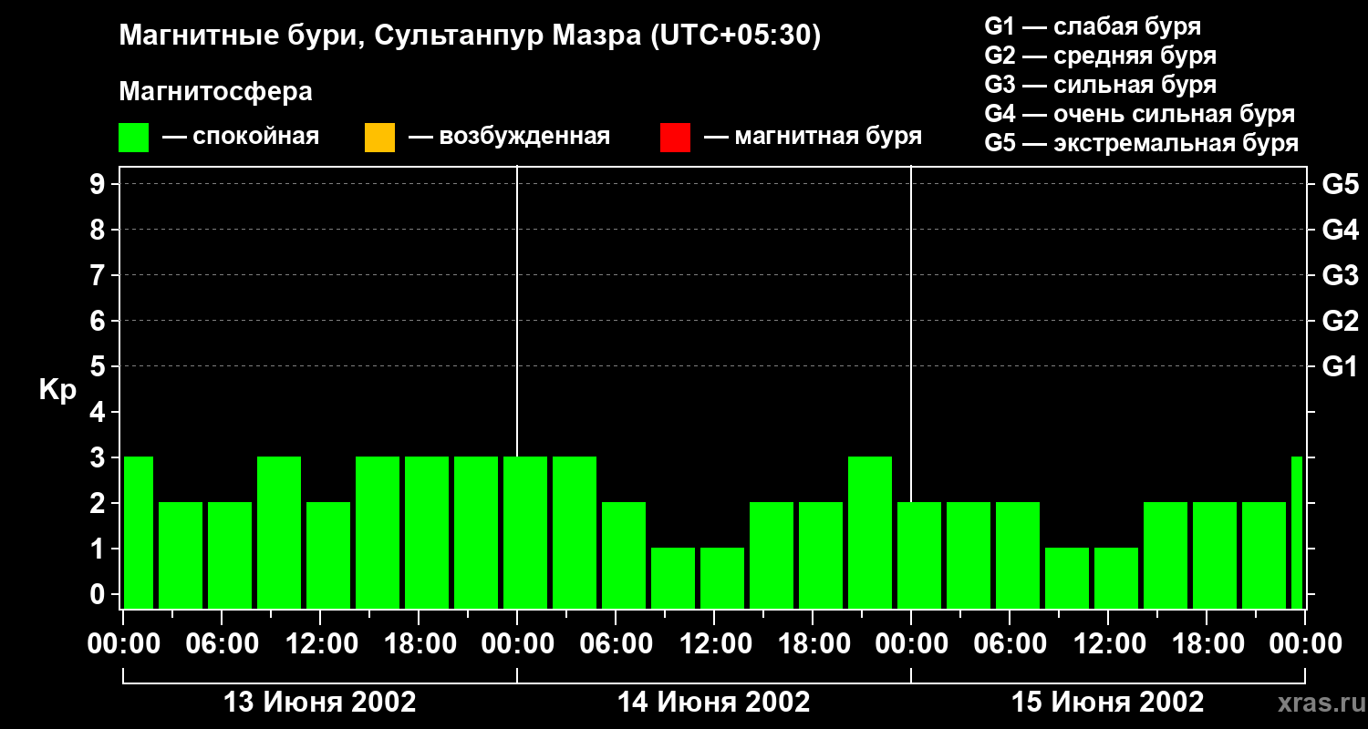The image size is (1368, 729).
Task: Click the right-axis 'G2' label
Action: [1340, 321]
